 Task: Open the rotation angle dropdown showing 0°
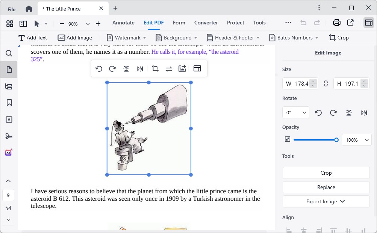(295, 112)
